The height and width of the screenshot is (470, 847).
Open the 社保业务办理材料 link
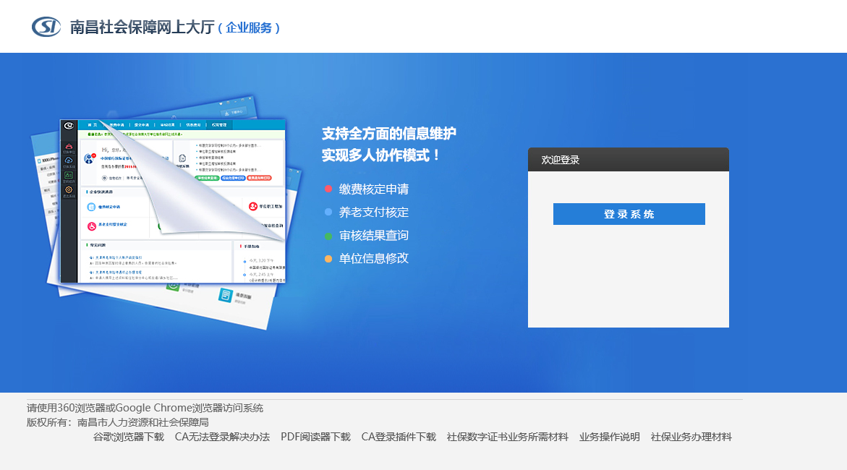coord(691,437)
